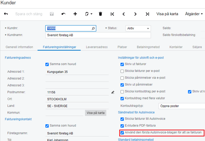Switch to Betalningsmetod tab

click(148, 47)
